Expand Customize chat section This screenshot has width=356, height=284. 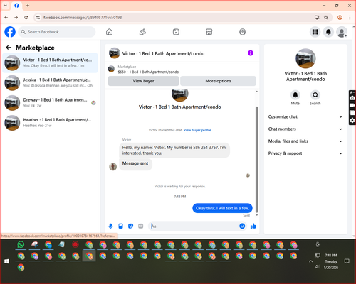305,116
